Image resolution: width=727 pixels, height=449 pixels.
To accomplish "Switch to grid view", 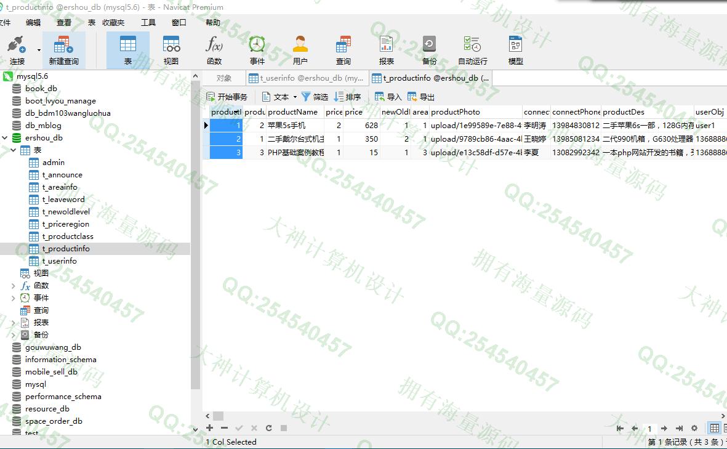I will (x=715, y=428).
